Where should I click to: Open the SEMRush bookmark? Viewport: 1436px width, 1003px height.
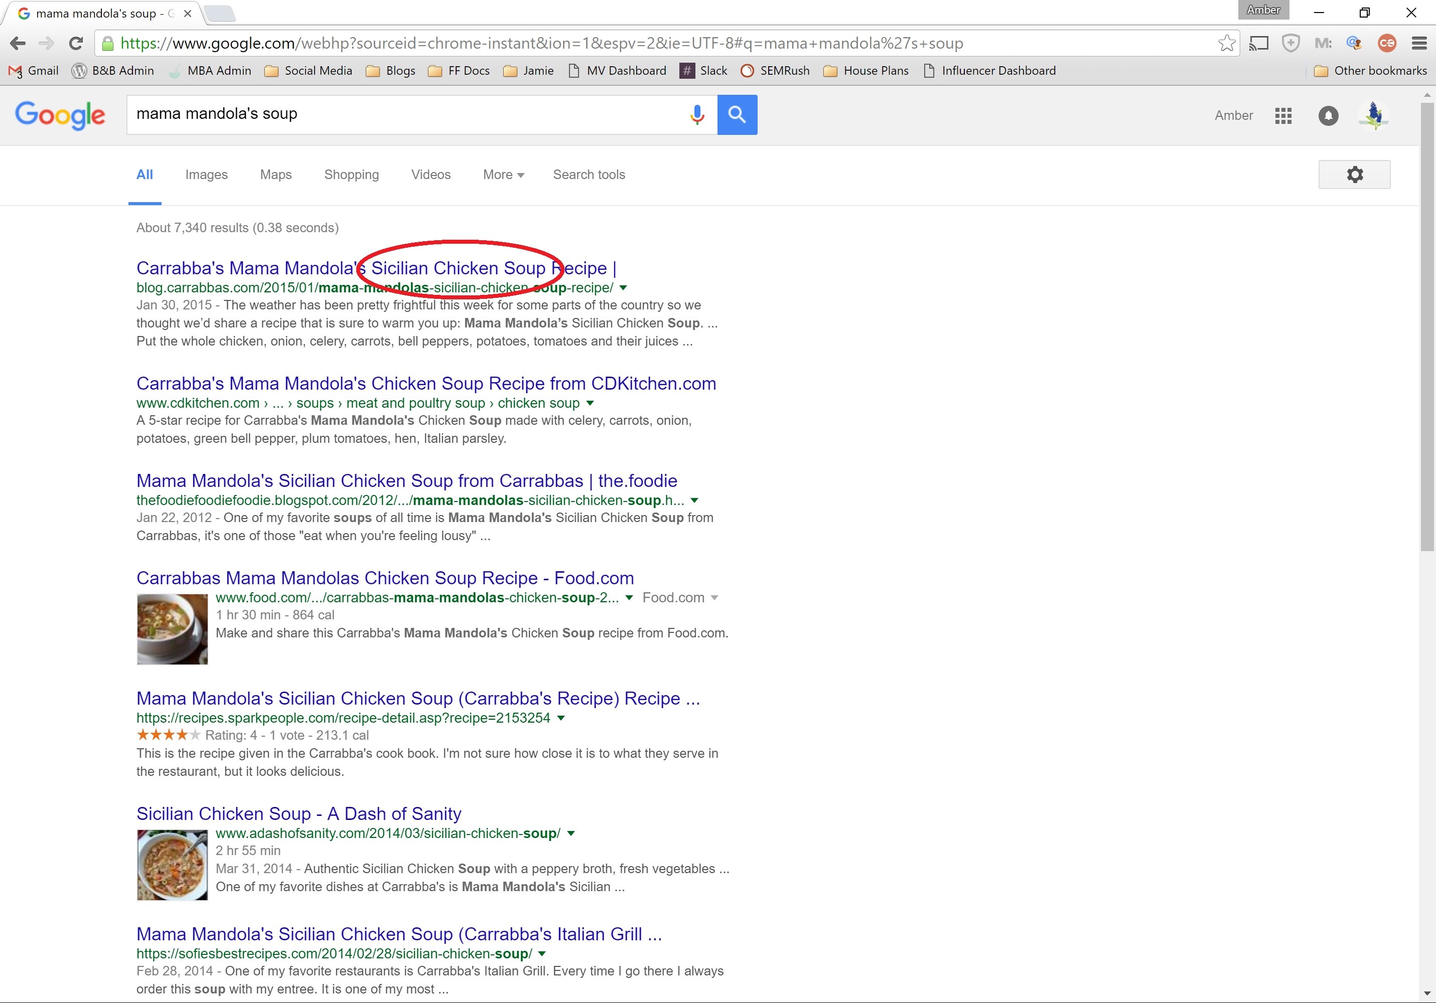point(775,71)
